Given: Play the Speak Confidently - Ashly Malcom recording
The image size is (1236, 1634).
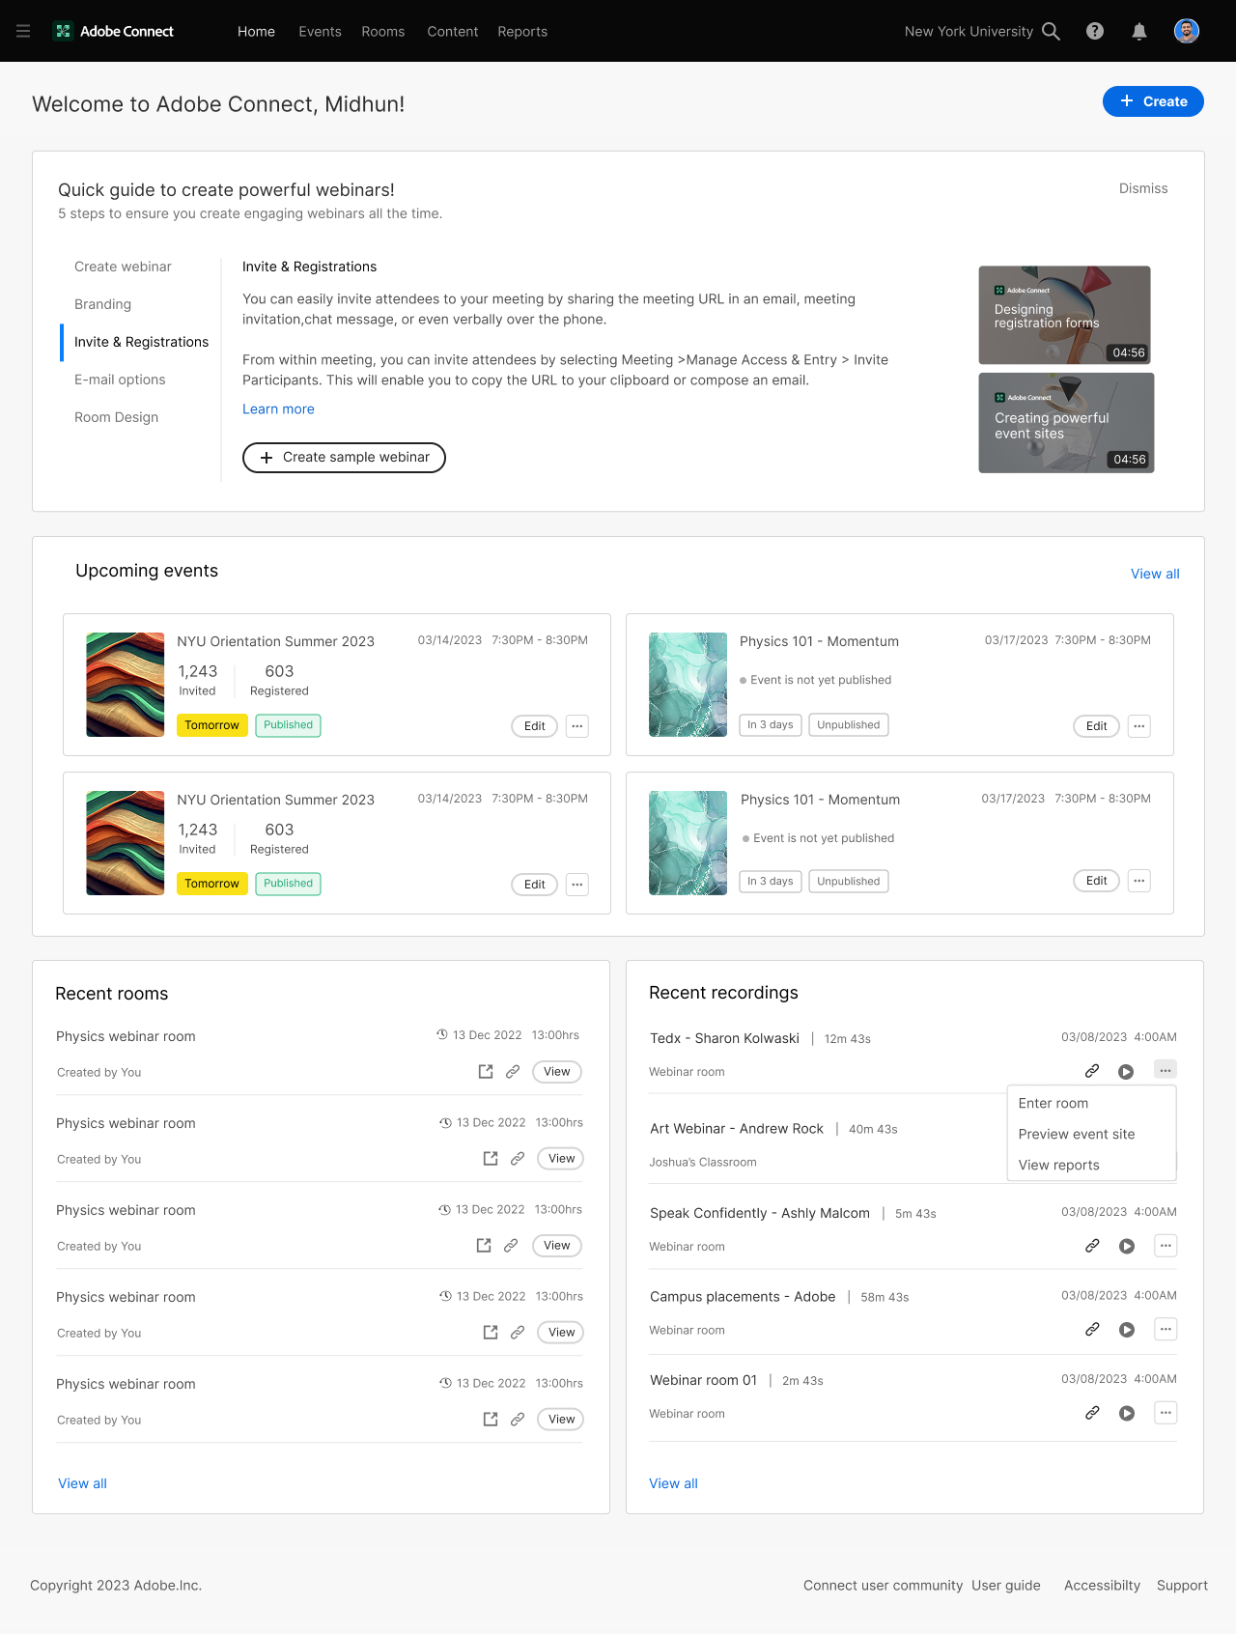Looking at the screenshot, I should (x=1127, y=1246).
